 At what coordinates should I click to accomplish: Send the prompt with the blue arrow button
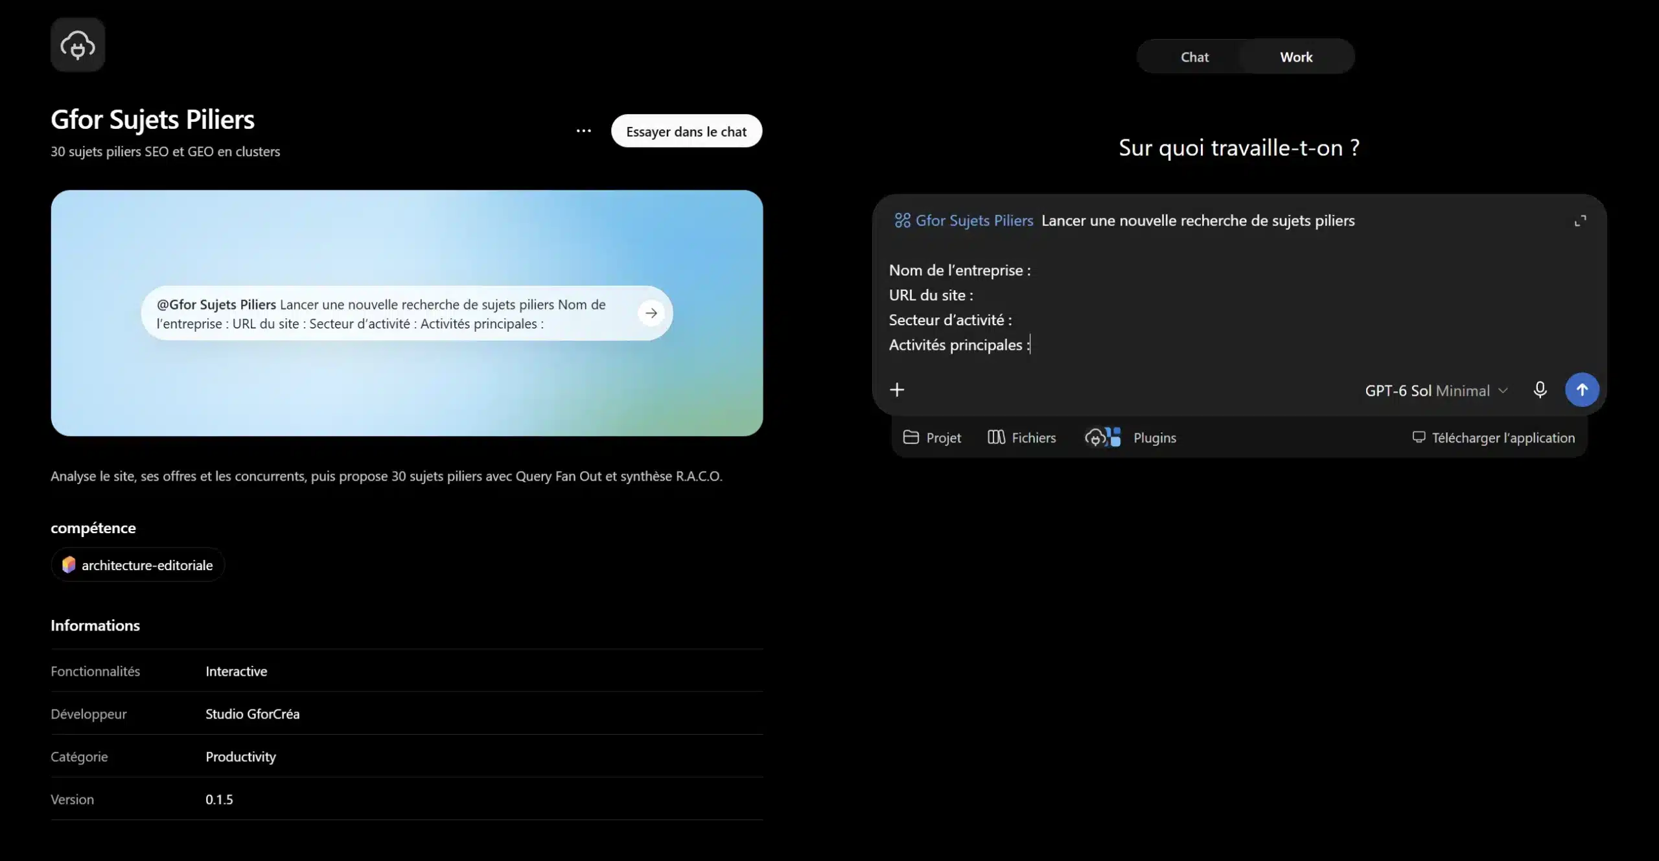1581,390
